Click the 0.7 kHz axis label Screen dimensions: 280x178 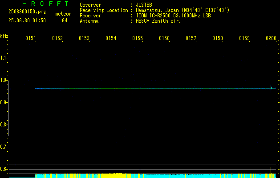(4, 147)
